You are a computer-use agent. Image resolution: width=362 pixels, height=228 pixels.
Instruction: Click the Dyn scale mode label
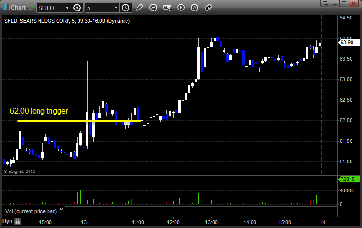click(7, 221)
